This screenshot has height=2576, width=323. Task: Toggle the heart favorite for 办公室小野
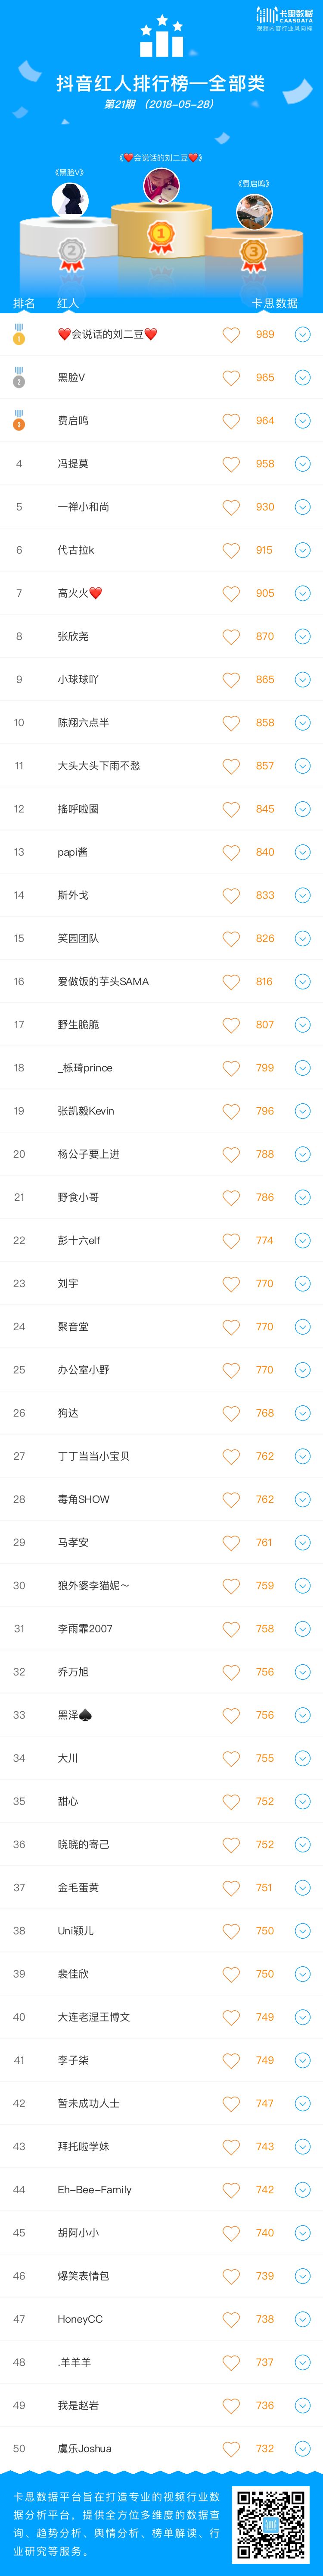(x=231, y=1370)
